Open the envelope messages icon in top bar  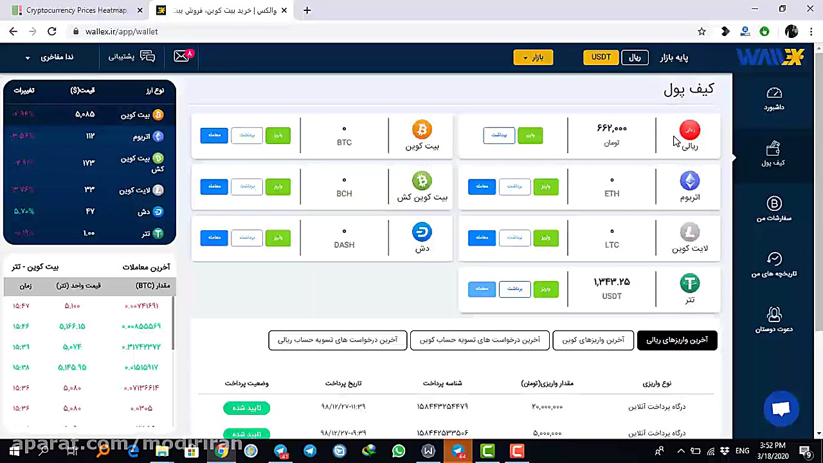tap(181, 57)
